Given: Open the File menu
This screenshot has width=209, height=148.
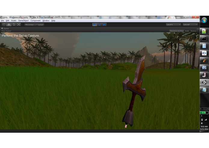Looking at the screenshot, I should (x=2, y=21).
